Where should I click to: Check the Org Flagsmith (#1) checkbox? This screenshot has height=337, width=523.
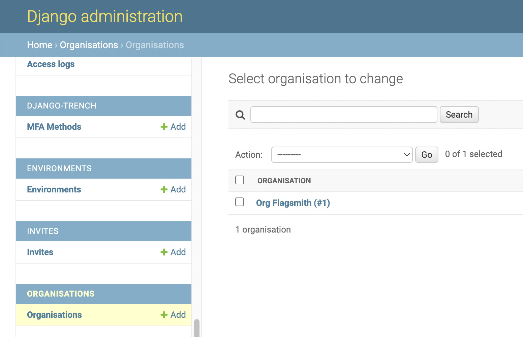(x=240, y=202)
